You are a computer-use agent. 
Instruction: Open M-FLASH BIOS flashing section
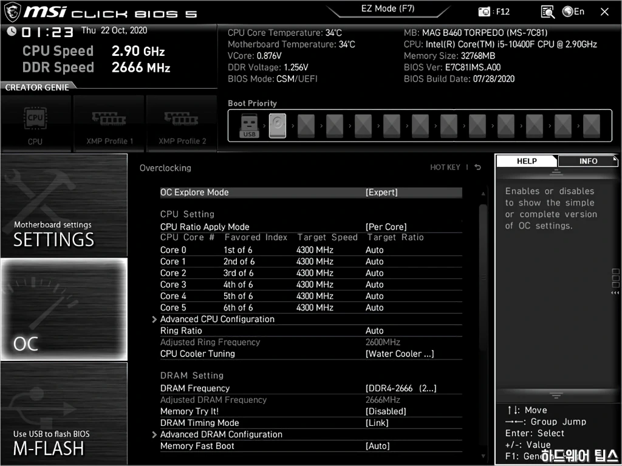(x=64, y=413)
